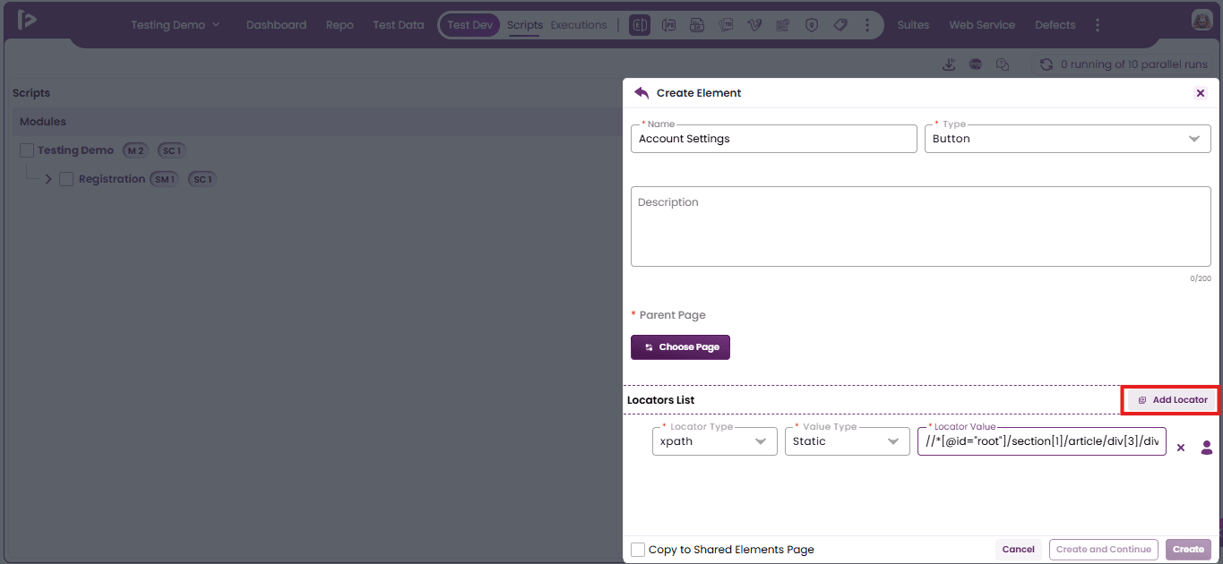Screen dimensions: 1223x564
Task: Click the Modules column header
Action: click(43, 122)
